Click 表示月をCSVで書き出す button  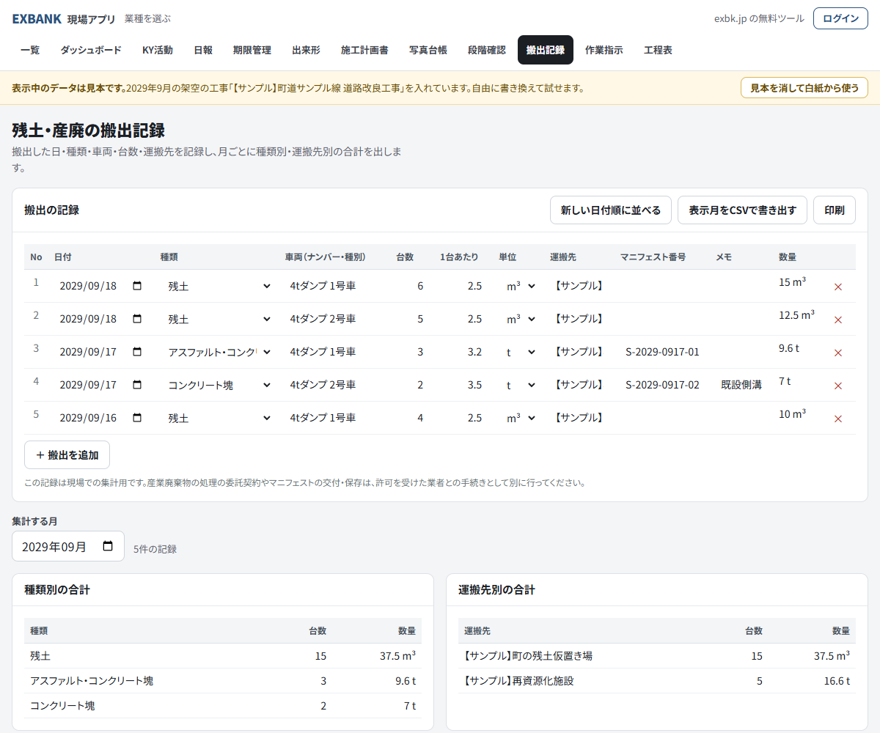pos(742,210)
